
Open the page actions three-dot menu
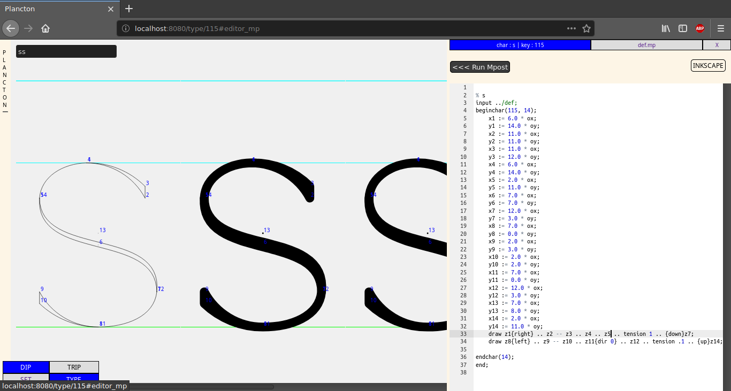[572, 28]
